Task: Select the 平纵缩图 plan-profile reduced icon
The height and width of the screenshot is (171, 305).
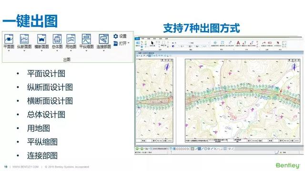Action: 86,39
